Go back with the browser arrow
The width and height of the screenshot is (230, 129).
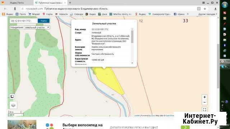[5, 9]
